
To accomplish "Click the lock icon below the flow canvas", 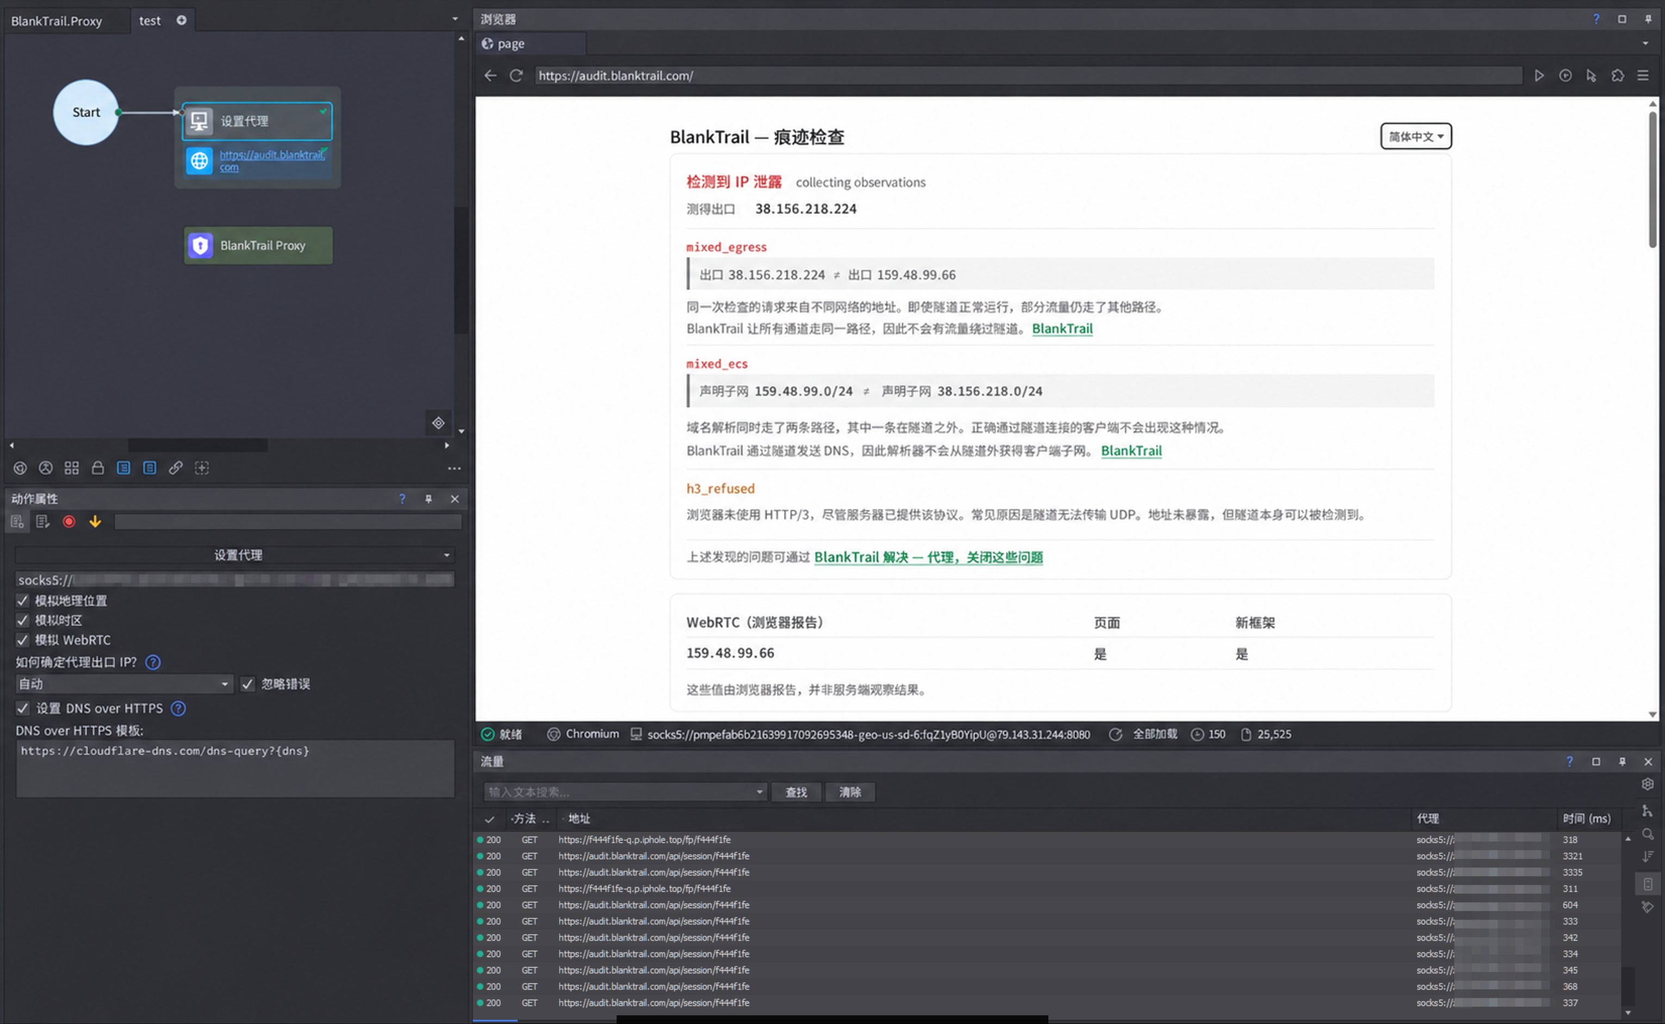I will [x=97, y=468].
